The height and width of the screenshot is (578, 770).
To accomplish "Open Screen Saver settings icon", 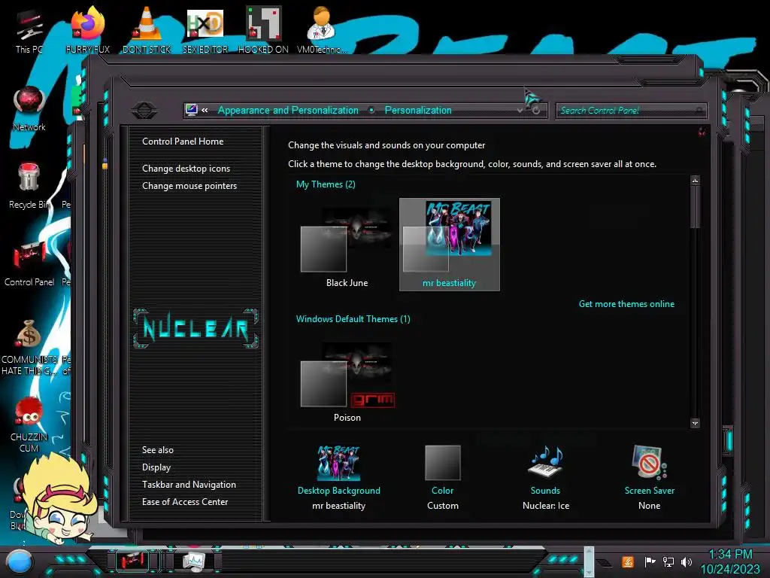I will click(x=649, y=462).
